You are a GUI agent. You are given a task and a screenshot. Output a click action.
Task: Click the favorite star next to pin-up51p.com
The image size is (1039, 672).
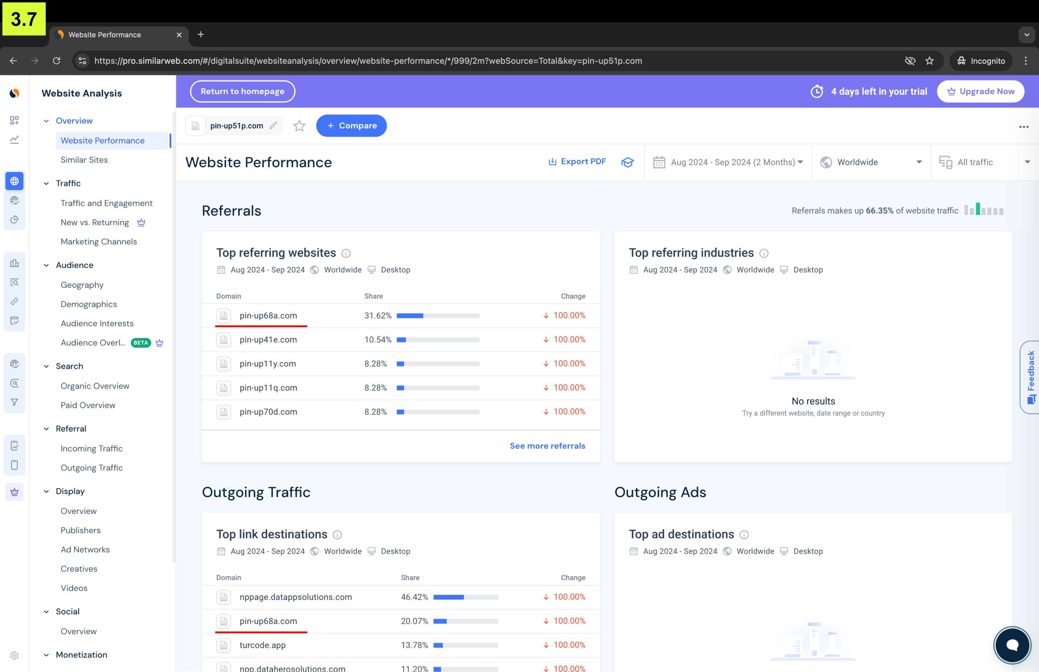tap(299, 126)
